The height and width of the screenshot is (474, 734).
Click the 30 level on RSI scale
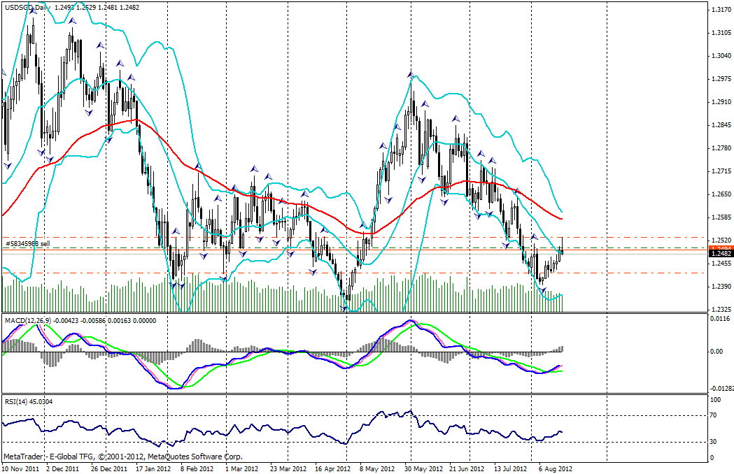pyautogui.click(x=714, y=442)
